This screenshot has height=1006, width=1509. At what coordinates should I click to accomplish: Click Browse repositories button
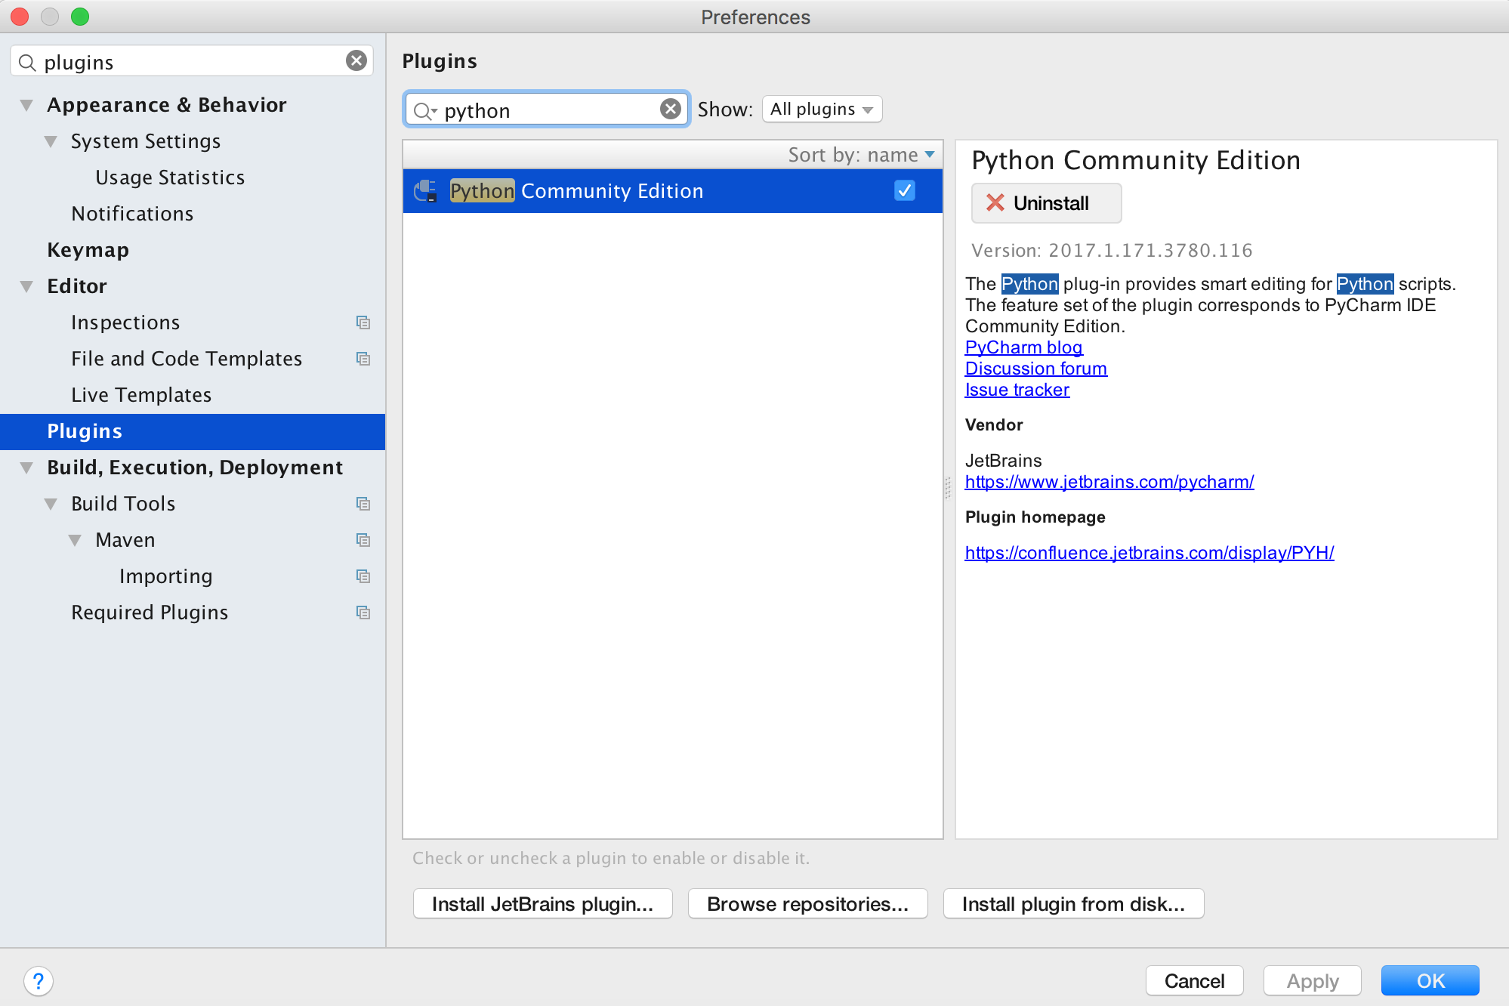807,904
